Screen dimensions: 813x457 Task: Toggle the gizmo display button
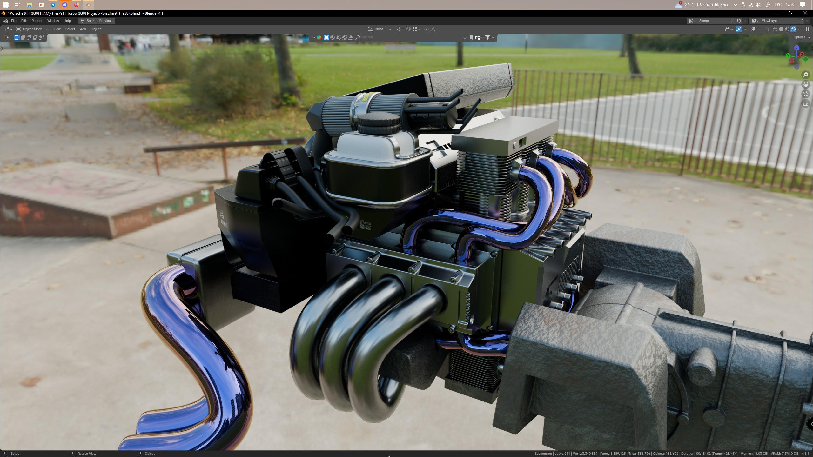[x=739, y=29]
